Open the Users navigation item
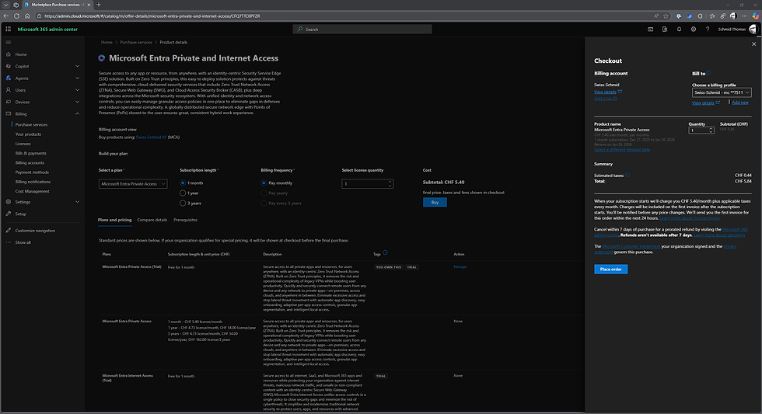The width and height of the screenshot is (762, 414). 20,90
